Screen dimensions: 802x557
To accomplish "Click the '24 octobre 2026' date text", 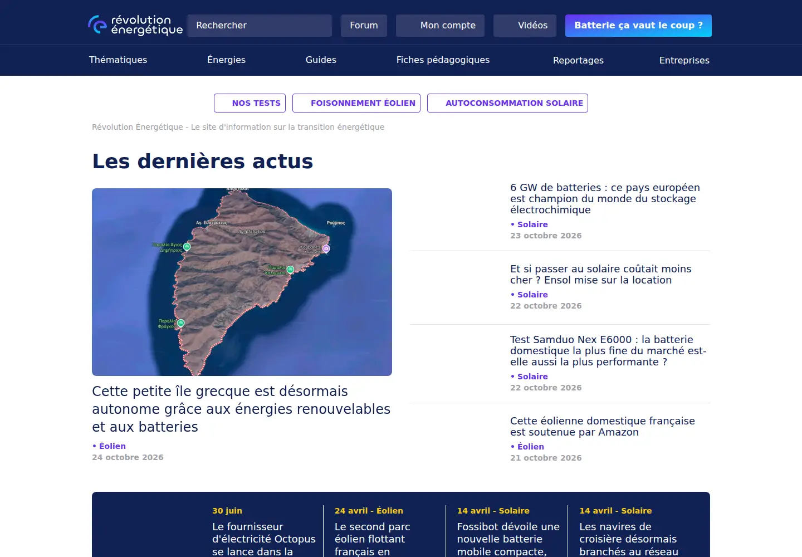I will (x=128, y=457).
